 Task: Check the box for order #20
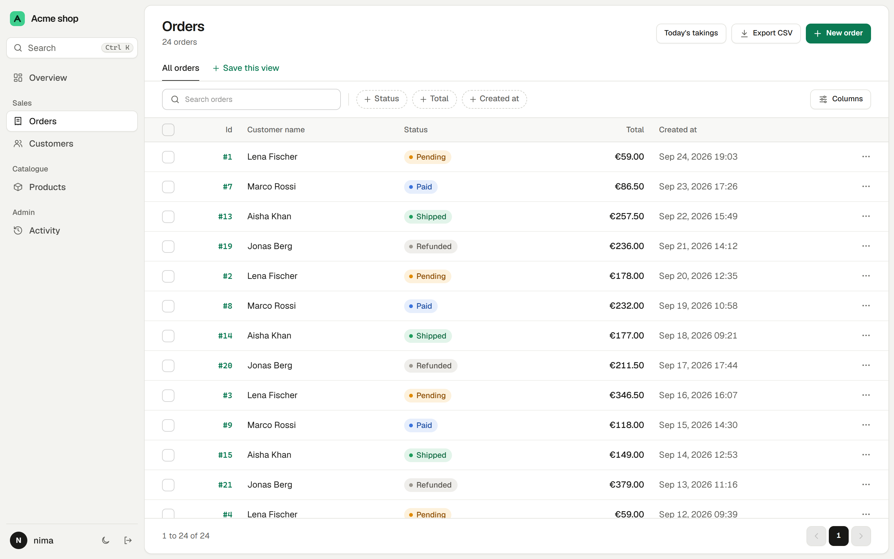click(168, 366)
